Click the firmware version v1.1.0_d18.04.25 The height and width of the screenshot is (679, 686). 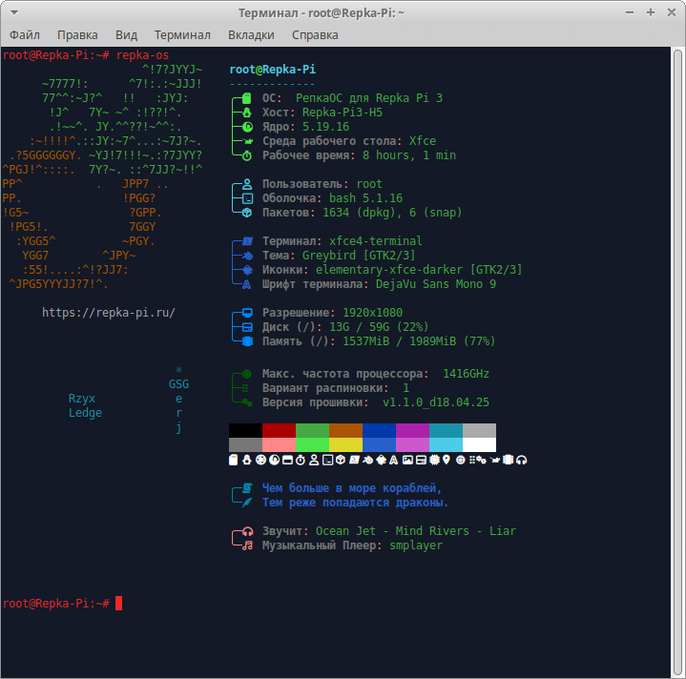point(436,402)
